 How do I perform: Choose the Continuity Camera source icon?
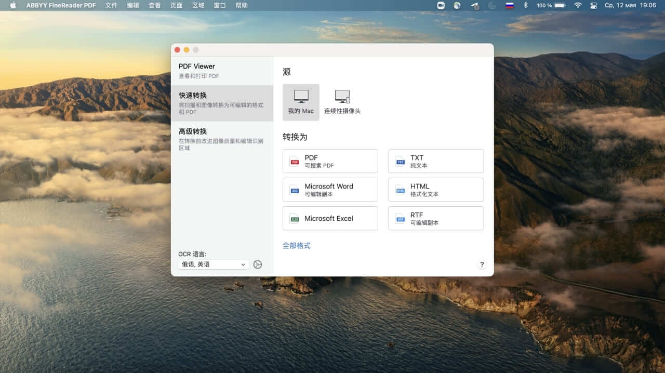coord(342,102)
